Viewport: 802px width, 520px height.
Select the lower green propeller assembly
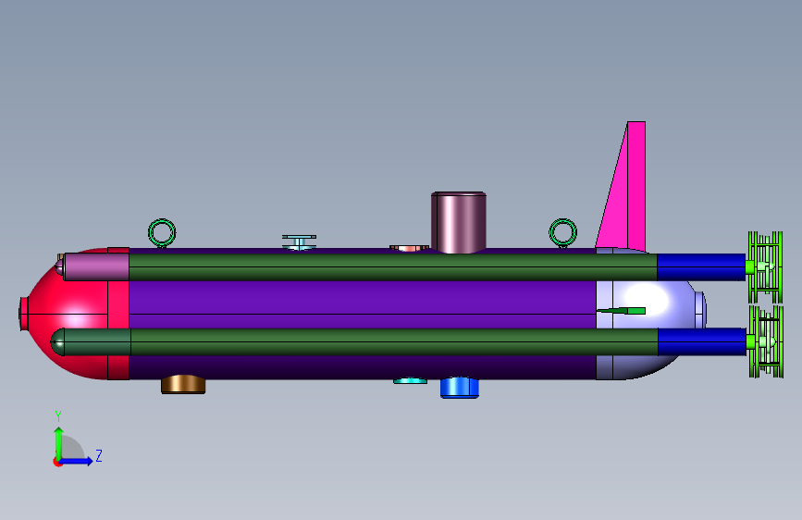766,342
